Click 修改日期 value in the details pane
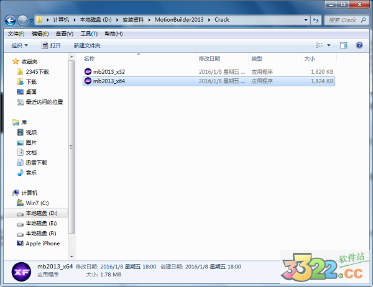373x287 pixels. click(128, 266)
